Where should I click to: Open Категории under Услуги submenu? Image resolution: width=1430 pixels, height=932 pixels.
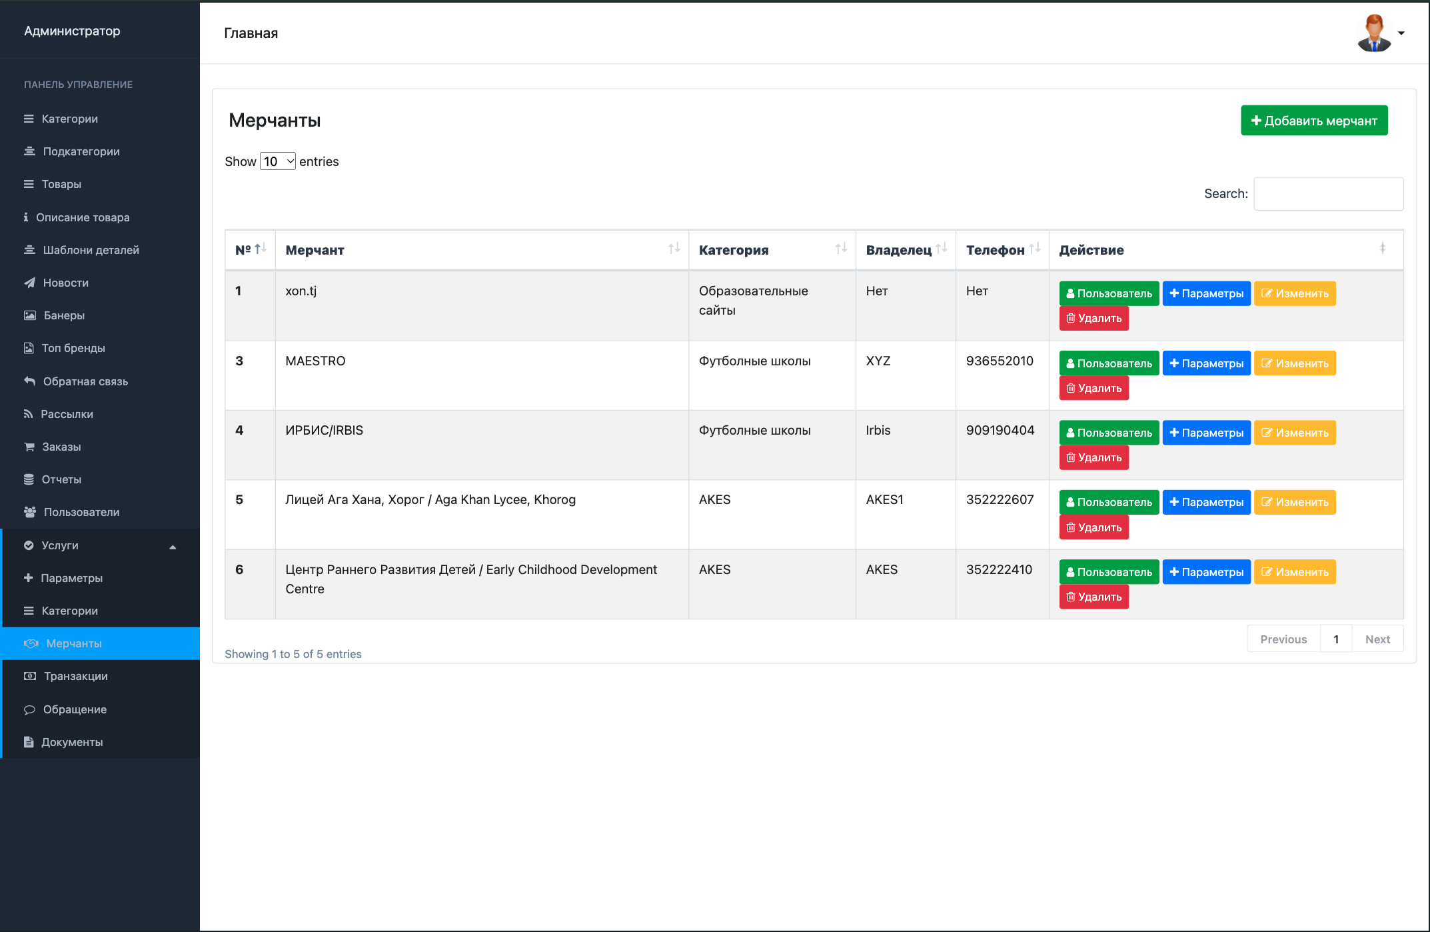click(101, 611)
